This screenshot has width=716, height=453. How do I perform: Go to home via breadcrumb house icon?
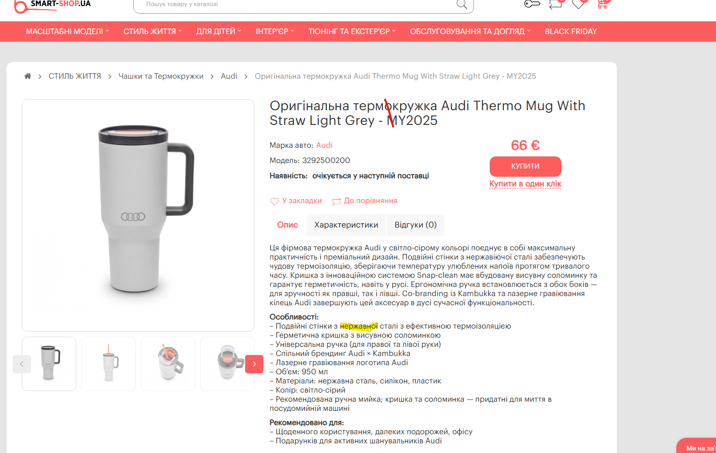(27, 76)
